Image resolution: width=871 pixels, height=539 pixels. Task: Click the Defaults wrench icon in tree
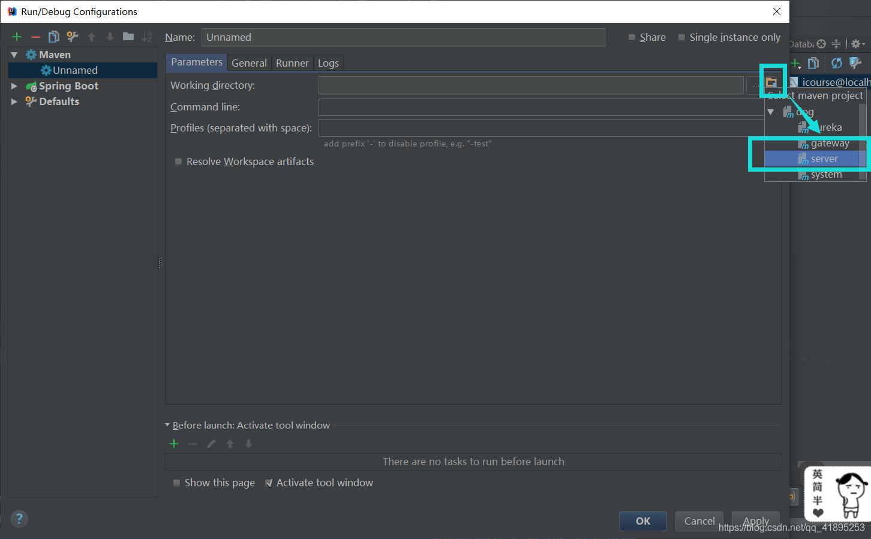click(31, 101)
